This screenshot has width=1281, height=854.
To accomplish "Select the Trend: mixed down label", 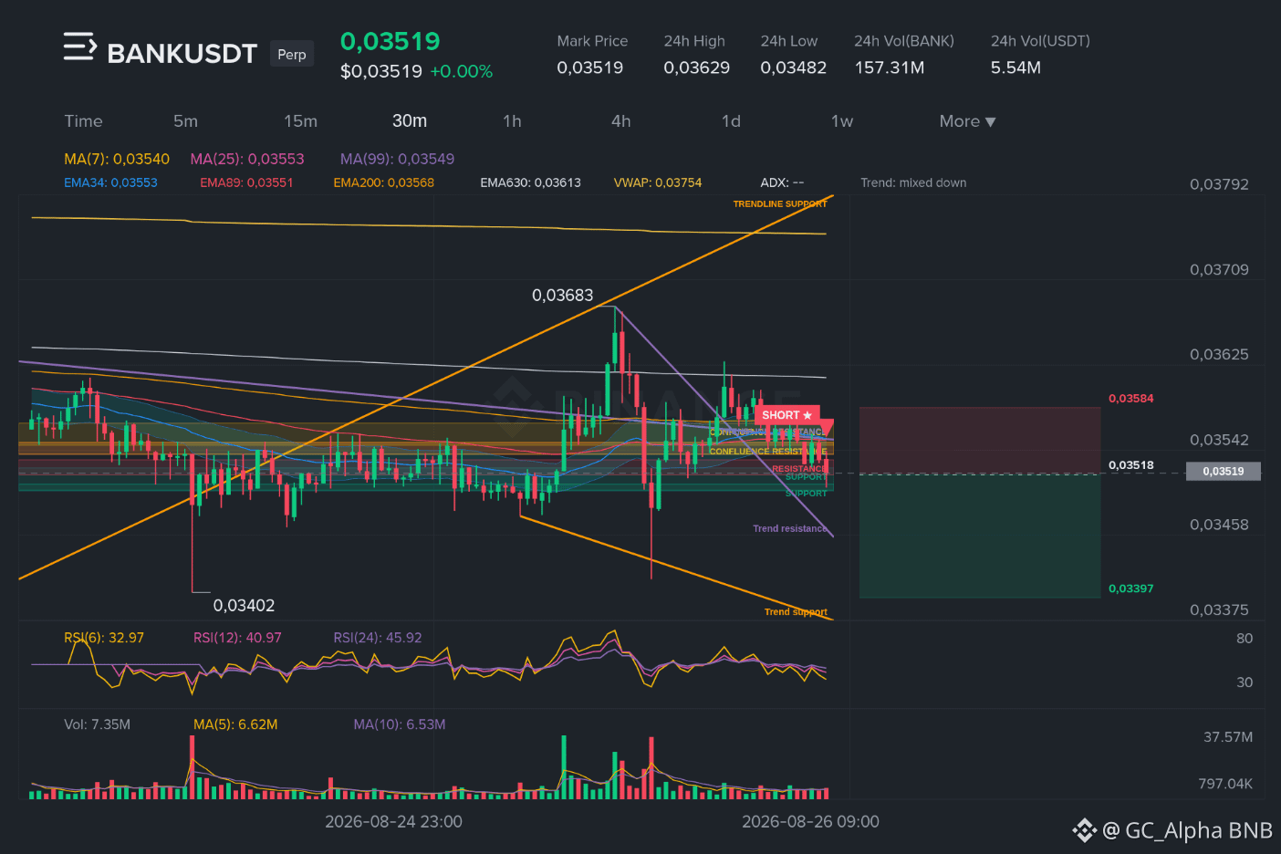I will pyautogui.click(x=913, y=182).
